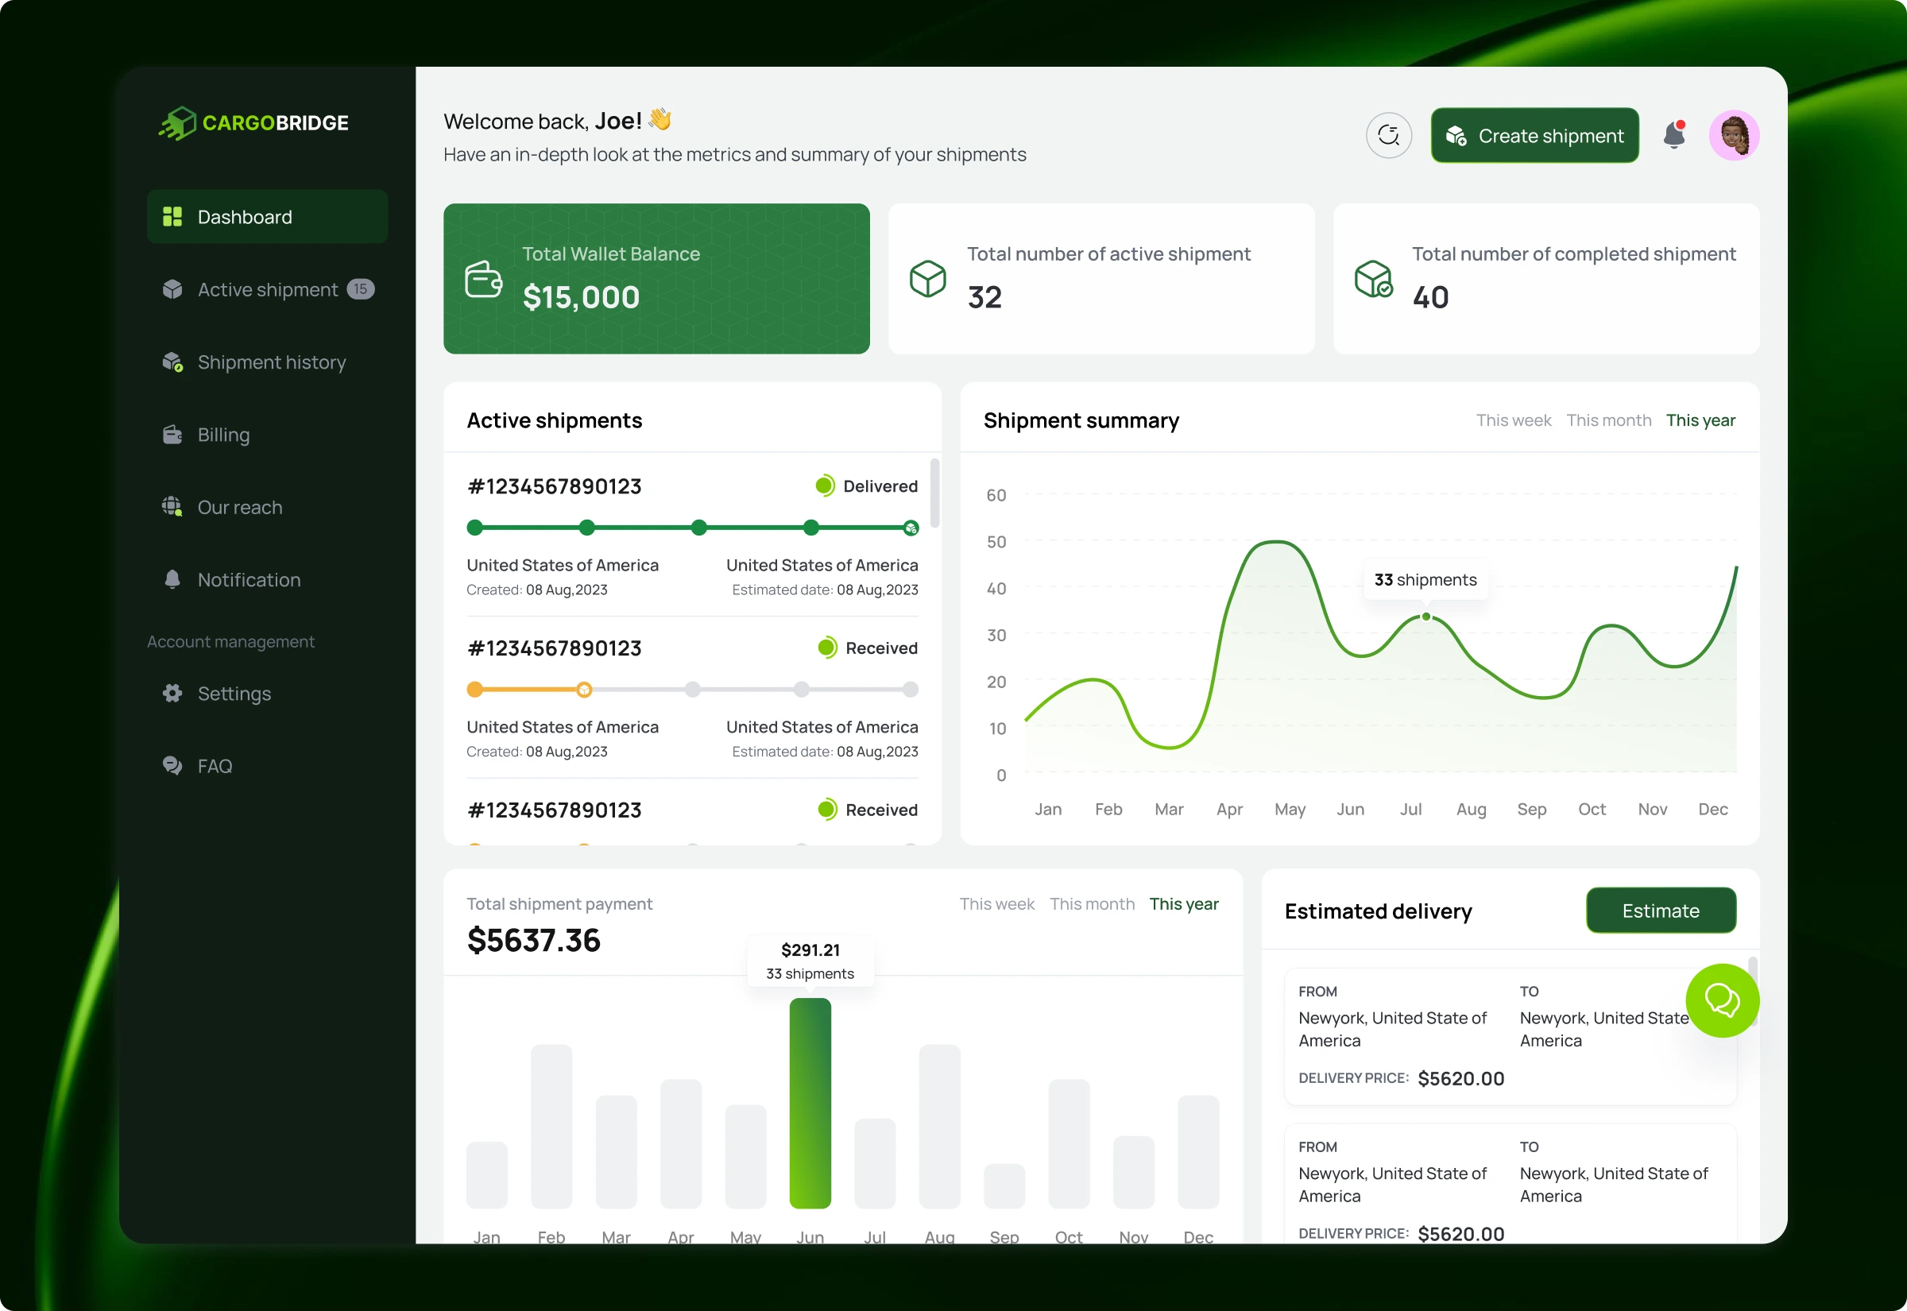Click the Settings gear in sidebar
This screenshot has height=1311, width=1907.
[172, 694]
